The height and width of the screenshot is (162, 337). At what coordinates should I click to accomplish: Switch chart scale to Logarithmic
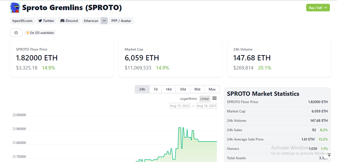coord(188,99)
